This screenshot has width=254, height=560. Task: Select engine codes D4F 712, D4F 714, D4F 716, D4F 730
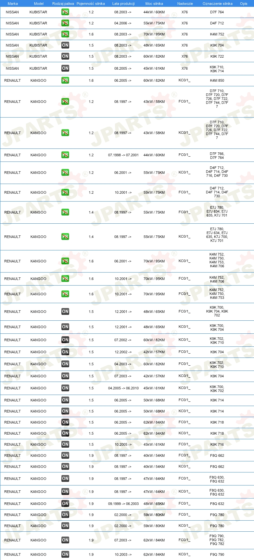(x=217, y=172)
